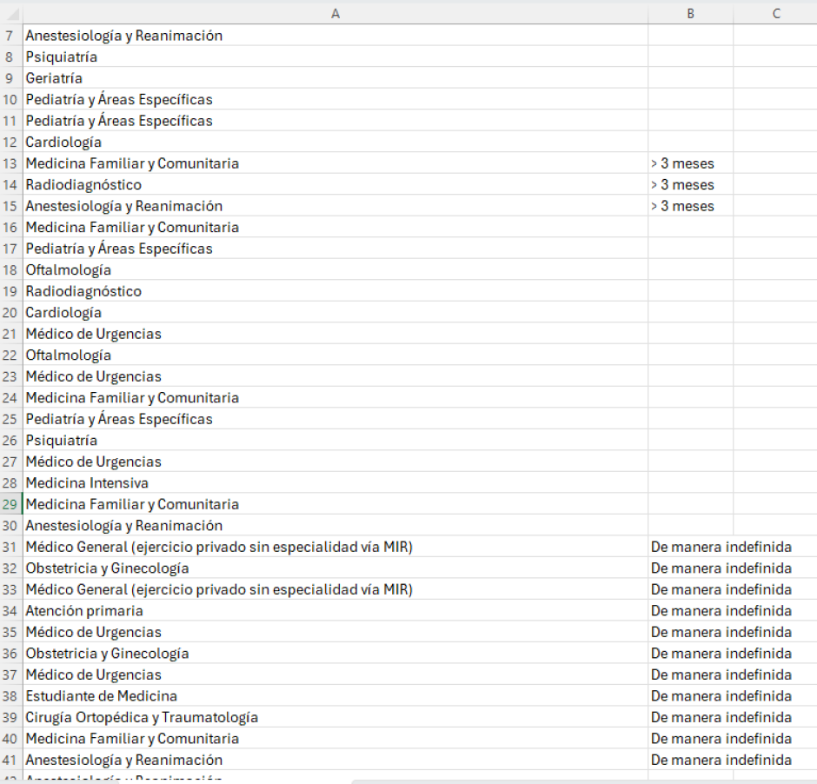Click 'De manera indefinida' in row 37
The image size is (817, 784).
(721, 675)
